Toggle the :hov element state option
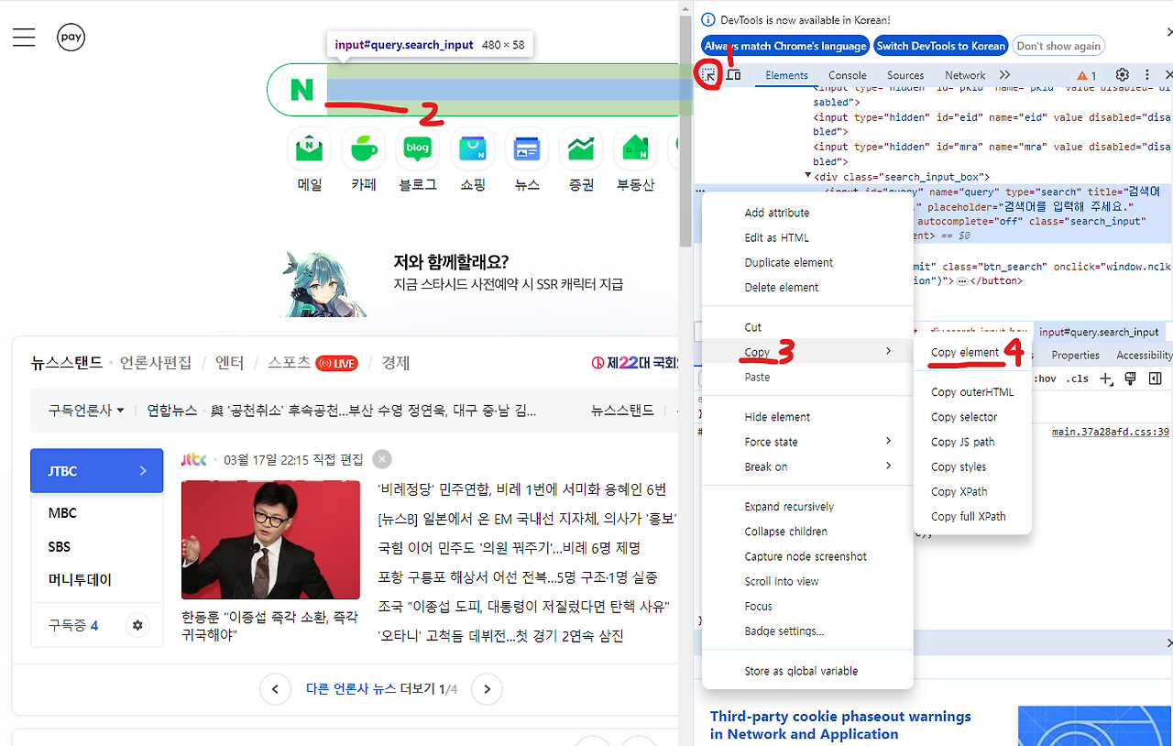Screen dimensions: 1173x746 click(x=1046, y=378)
